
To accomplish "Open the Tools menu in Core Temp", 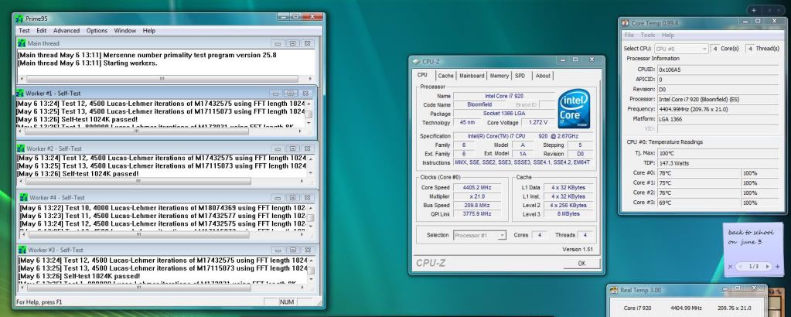I will click(647, 36).
